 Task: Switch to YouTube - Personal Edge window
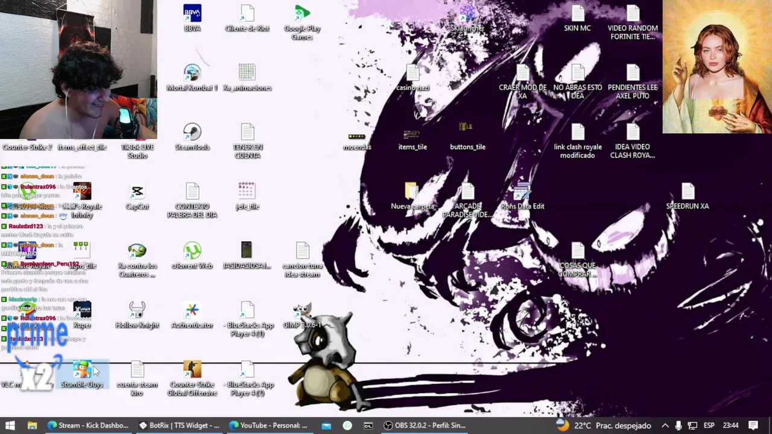[x=270, y=425]
